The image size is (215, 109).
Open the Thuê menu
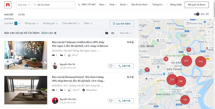point(113,5)
